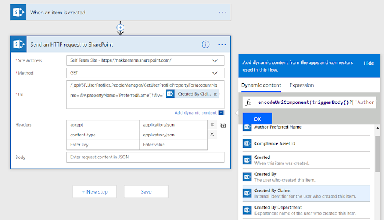Click the encodeUriComponent expression input box
The image size is (384, 220).
(310, 102)
